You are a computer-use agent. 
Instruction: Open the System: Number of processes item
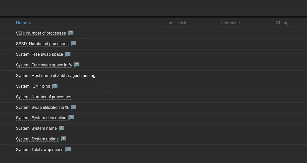click(44, 97)
